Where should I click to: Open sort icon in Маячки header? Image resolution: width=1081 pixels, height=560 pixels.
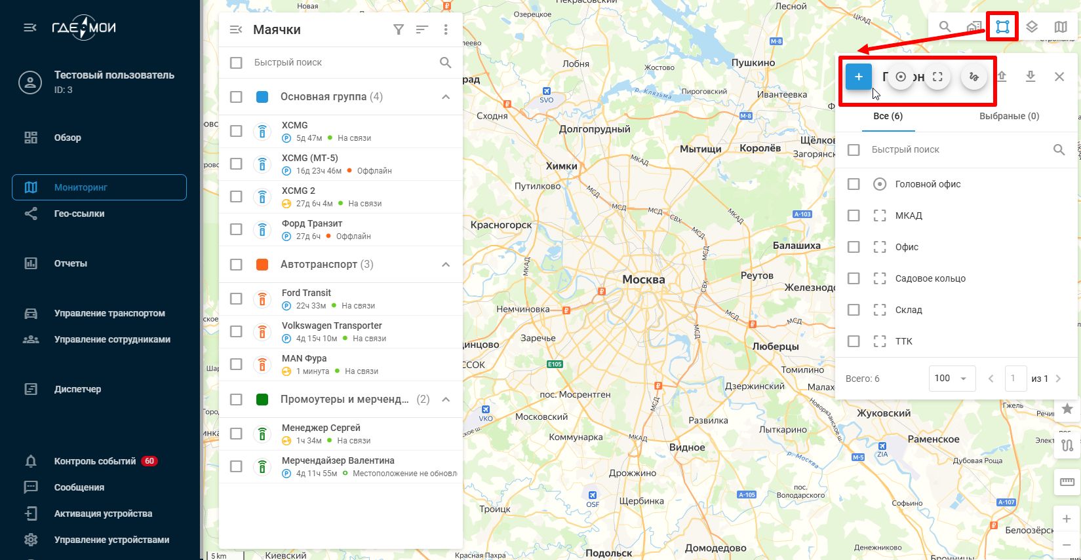[422, 29]
